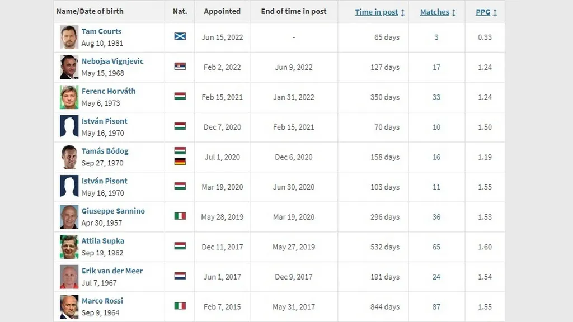This screenshot has height=322, width=573.
Task: Click Serbia flag next to Nebojsa Vignjevic
Action: pos(180,66)
